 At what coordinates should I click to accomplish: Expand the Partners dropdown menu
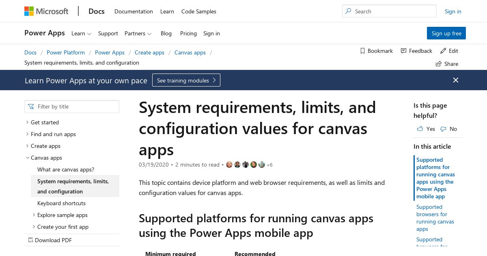138,33
